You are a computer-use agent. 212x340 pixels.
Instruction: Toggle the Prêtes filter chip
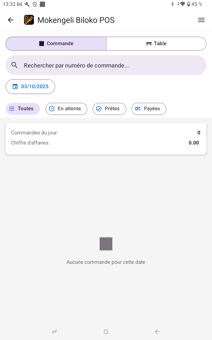point(109,109)
